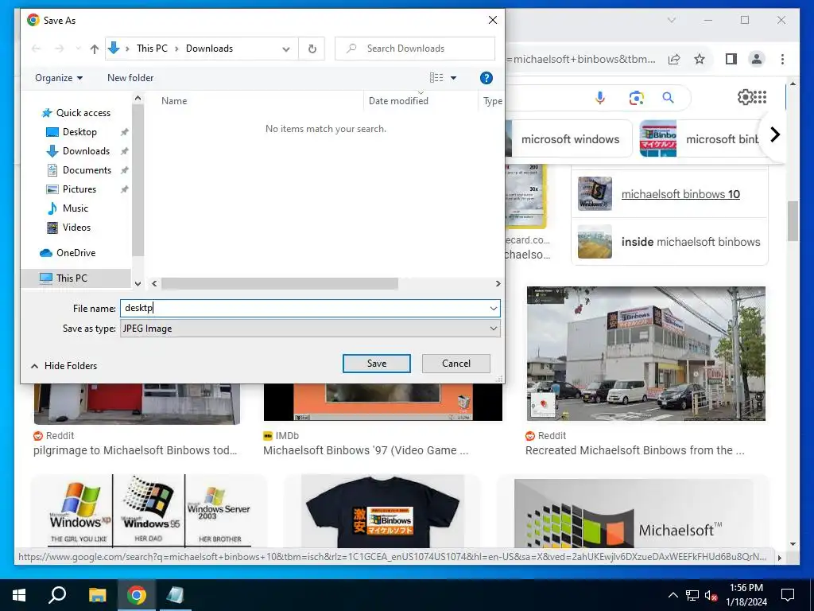Viewport: 814px width, 611px height.
Task: Open Save as type combo box
Action: click(310, 329)
